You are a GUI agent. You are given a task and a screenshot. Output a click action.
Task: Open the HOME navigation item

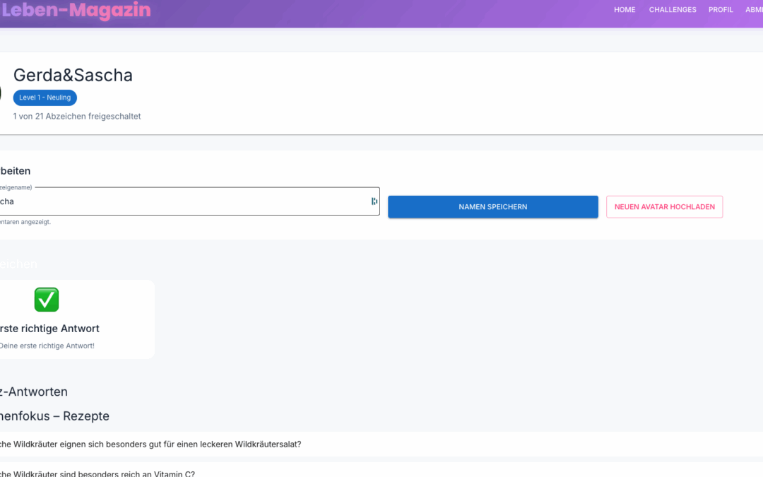point(625,10)
